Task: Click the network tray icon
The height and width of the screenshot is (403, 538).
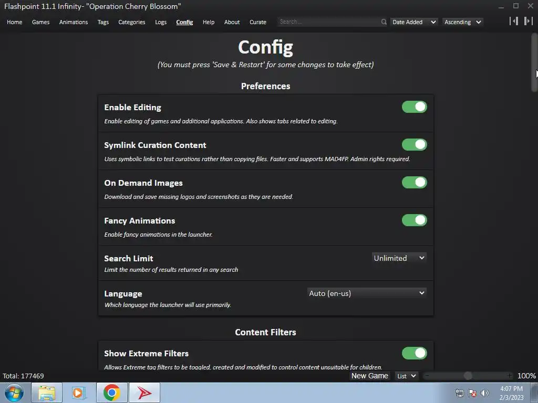Action: click(459, 393)
